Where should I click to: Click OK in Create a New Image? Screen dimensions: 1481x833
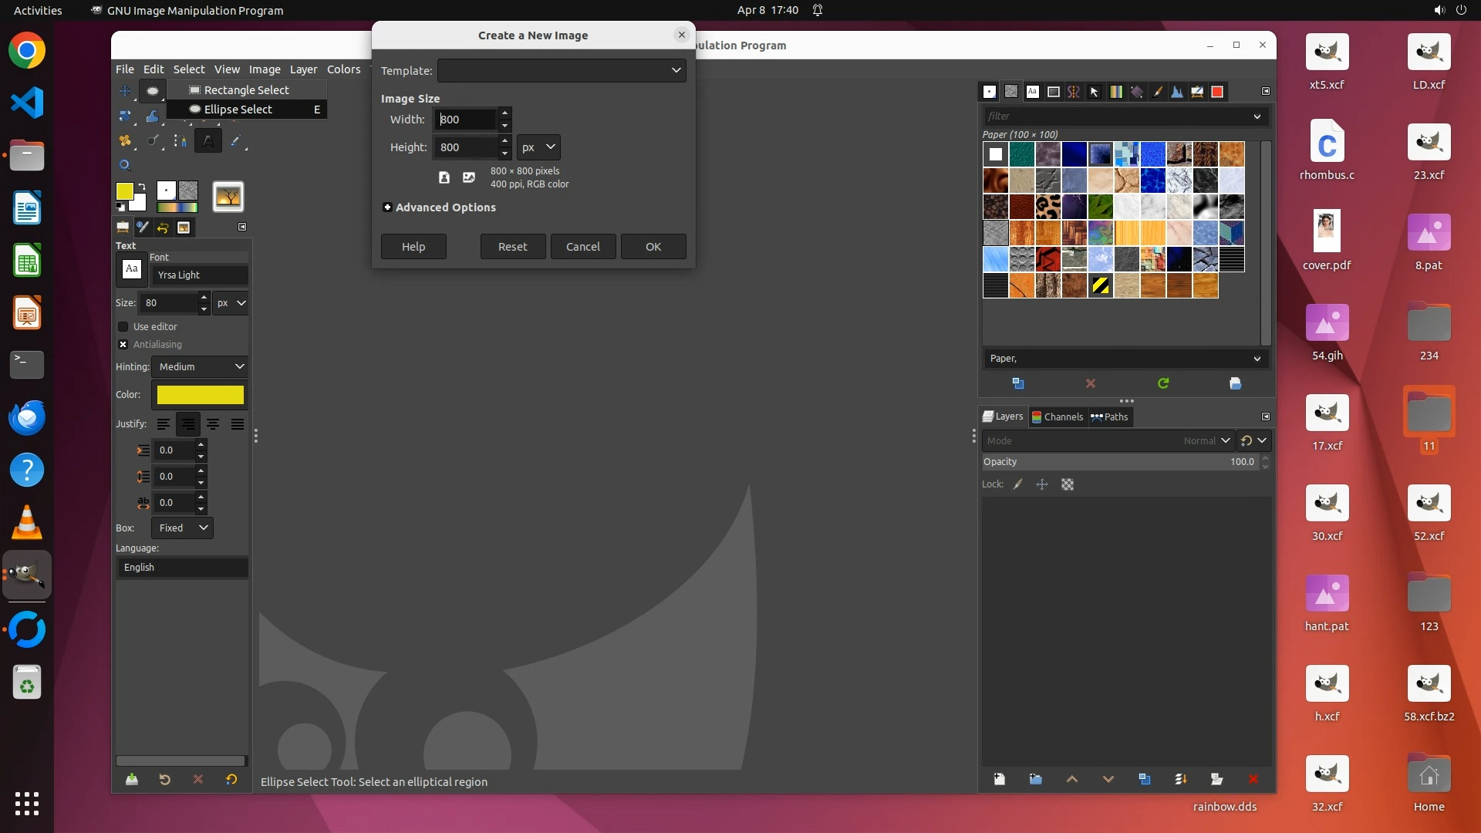point(653,246)
